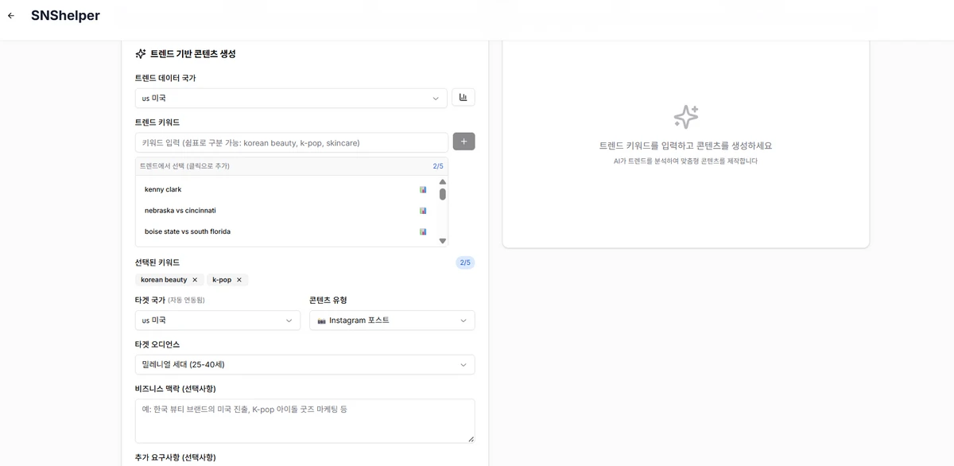Click the 트렌드에서 선택 header text
The height and width of the screenshot is (466, 954).
184,166
